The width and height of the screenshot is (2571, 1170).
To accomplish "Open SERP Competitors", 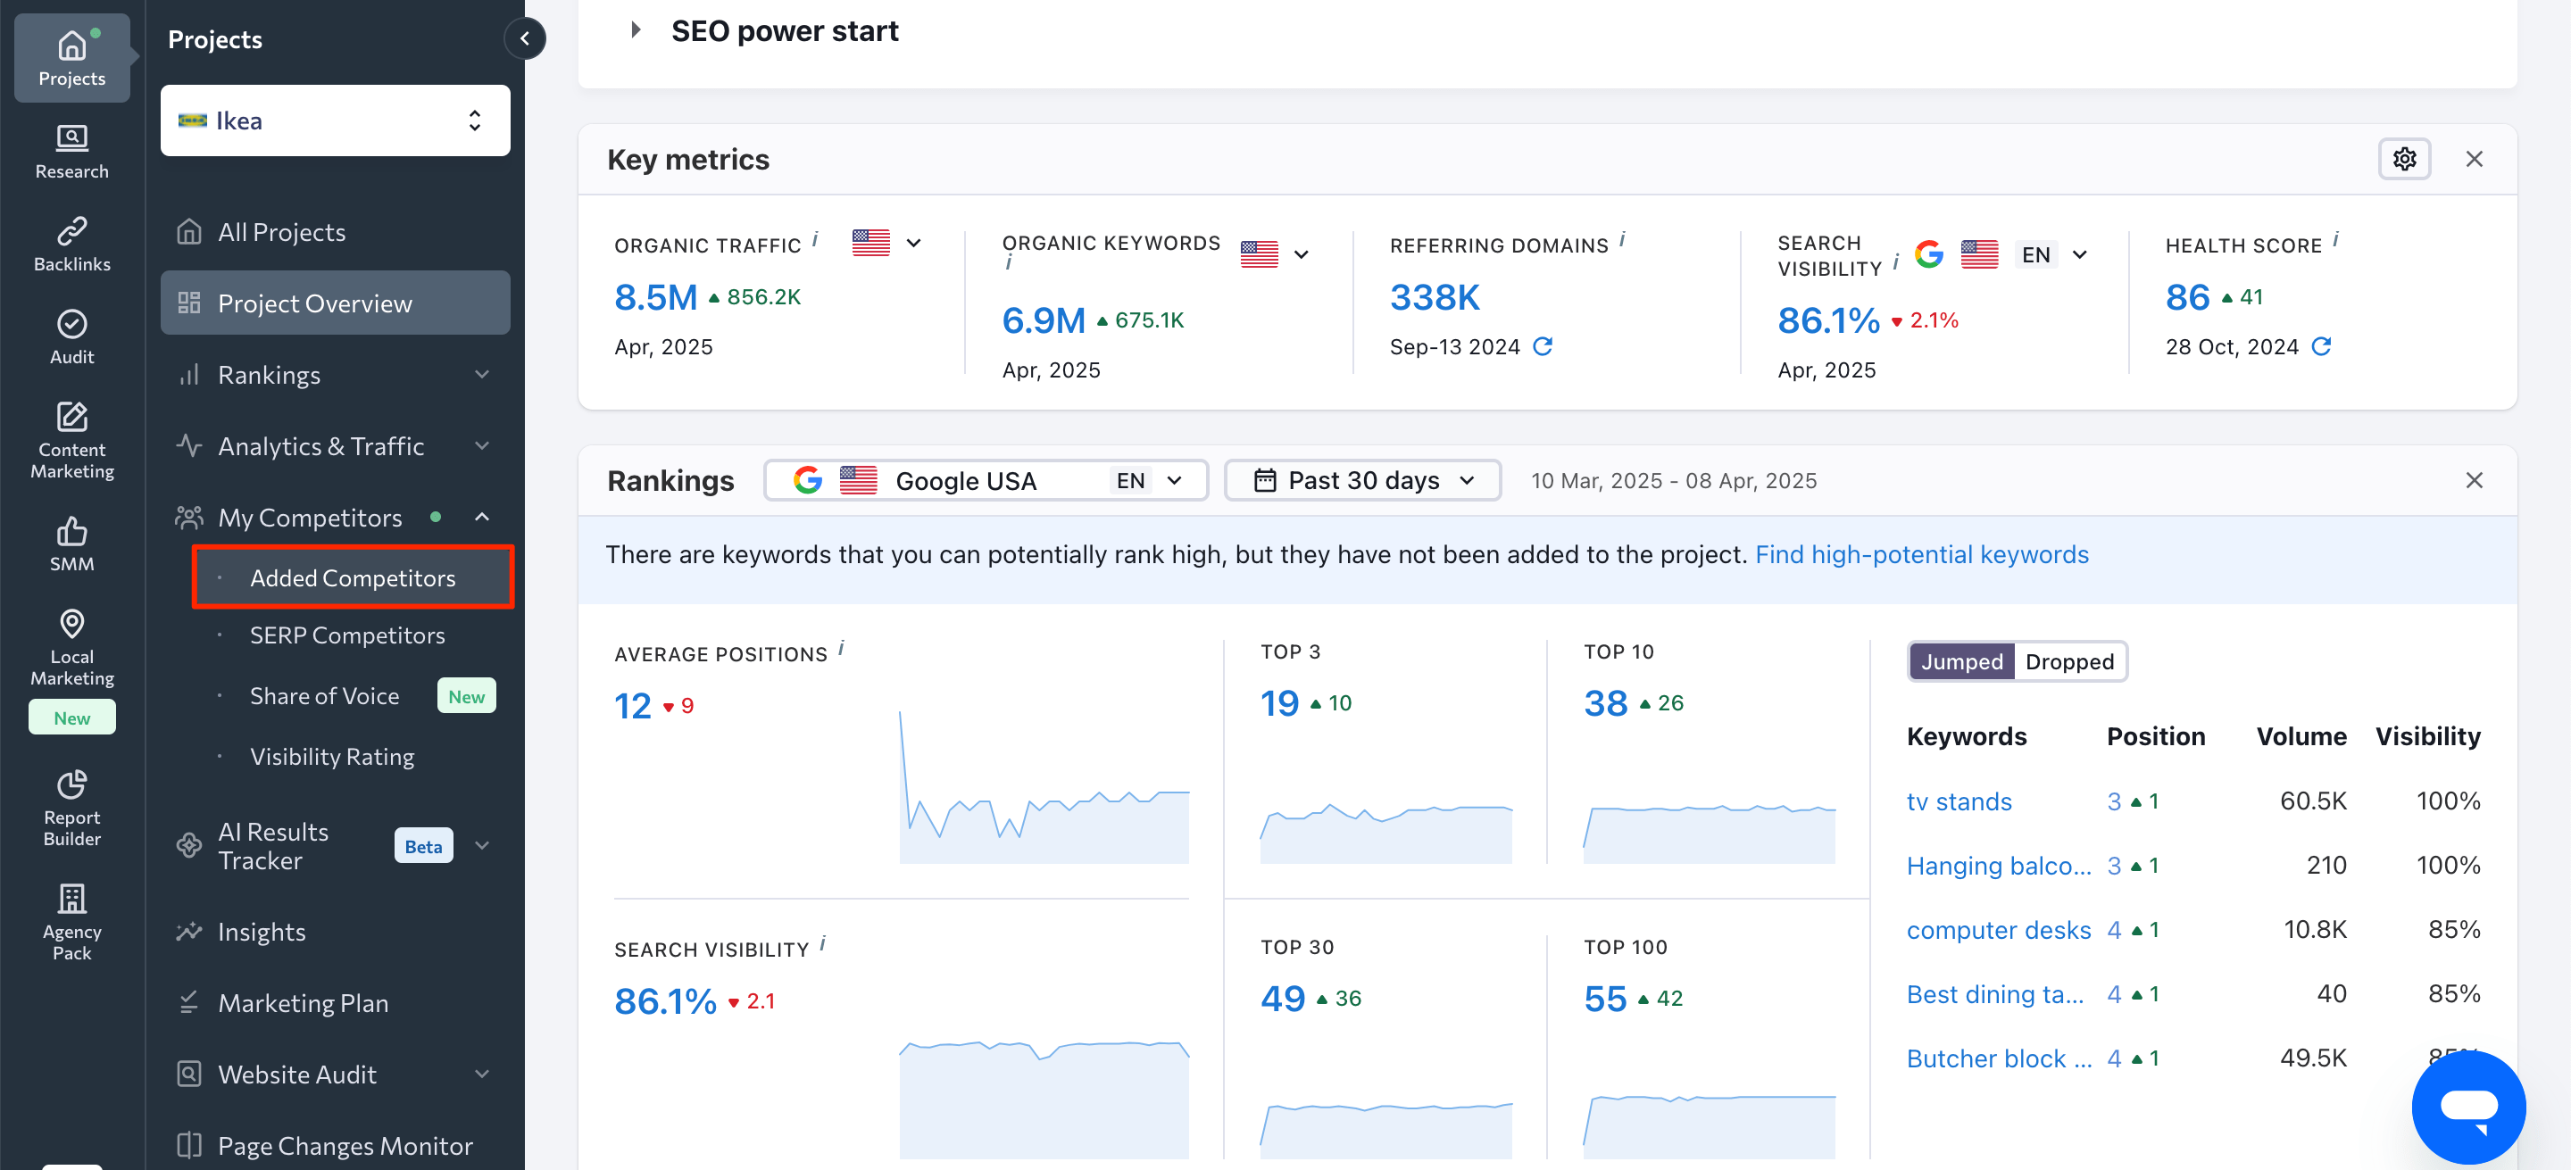I will [347, 635].
